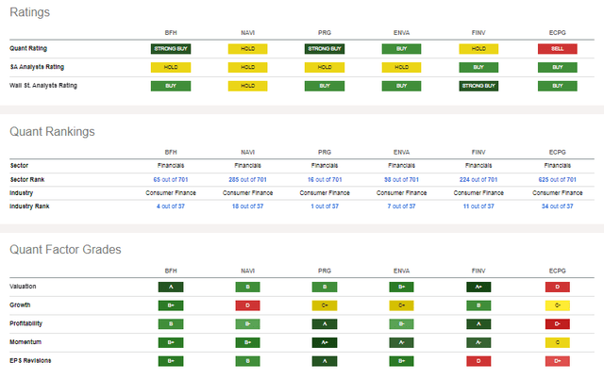This screenshot has height=379, width=604.
Task: Click NAVI's 'Consumer Finance' industry cell
Action: (247, 192)
